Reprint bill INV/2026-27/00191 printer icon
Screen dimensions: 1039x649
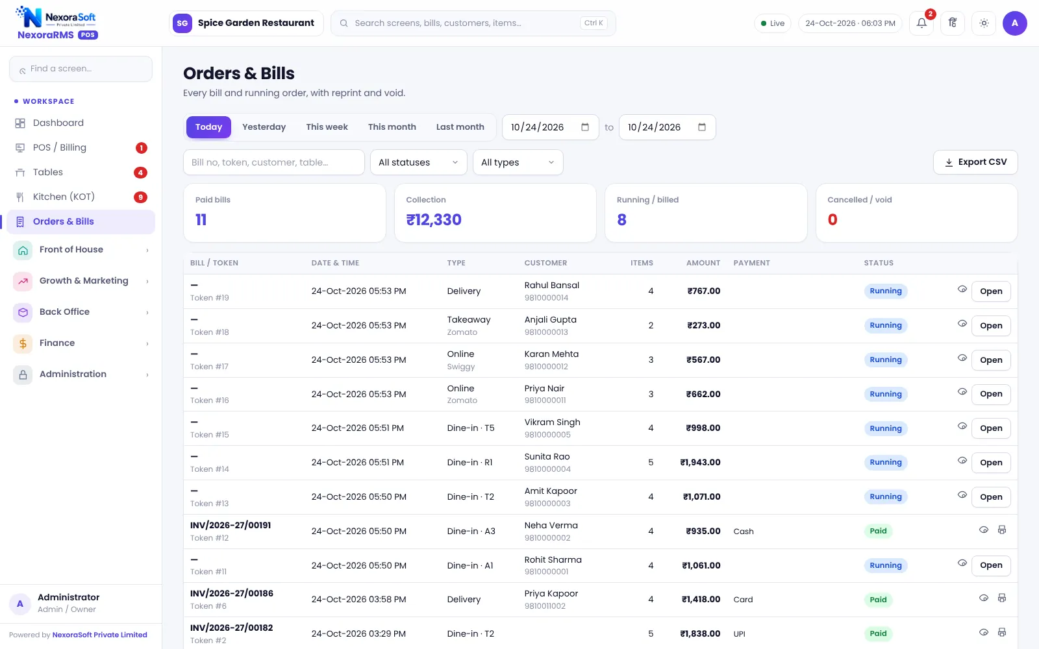(x=1002, y=530)
